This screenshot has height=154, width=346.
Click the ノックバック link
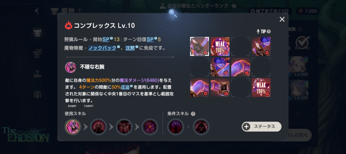[102, 48]
